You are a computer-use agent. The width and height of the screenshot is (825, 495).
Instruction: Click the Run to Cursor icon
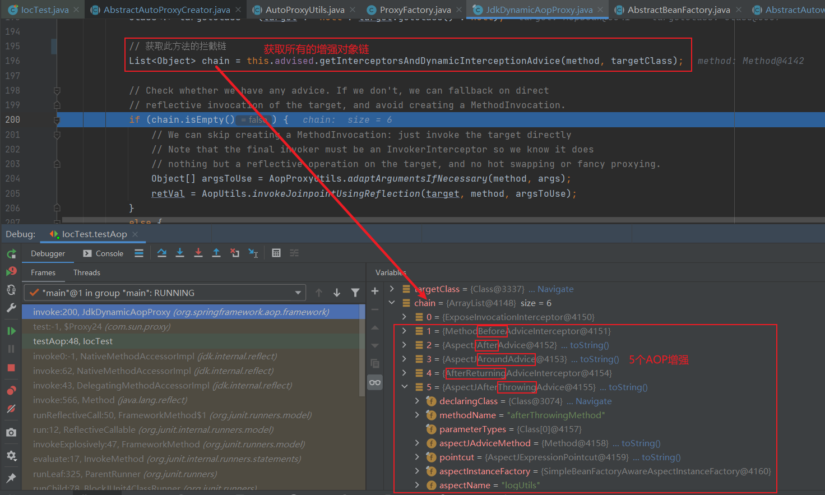[253, 253]
